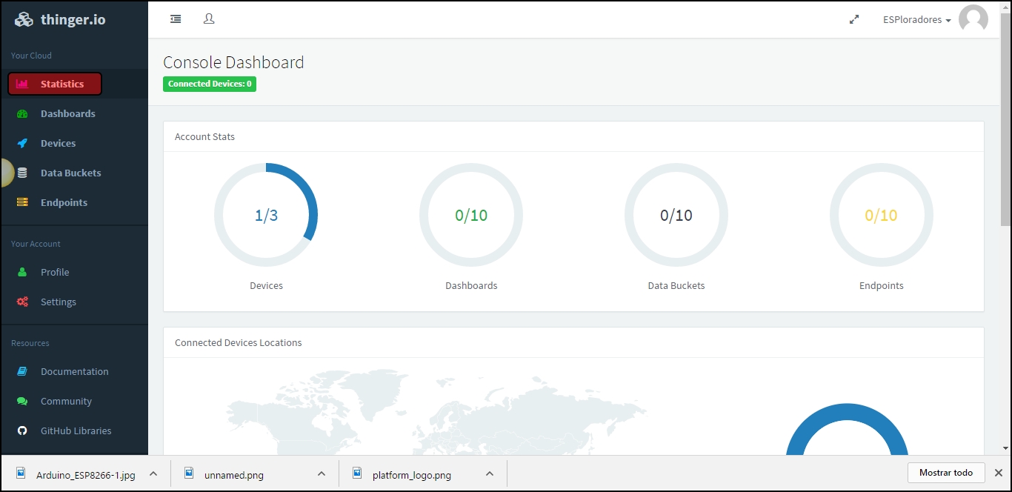
Task: Click the world map of device locations
Action: [437, 412]
